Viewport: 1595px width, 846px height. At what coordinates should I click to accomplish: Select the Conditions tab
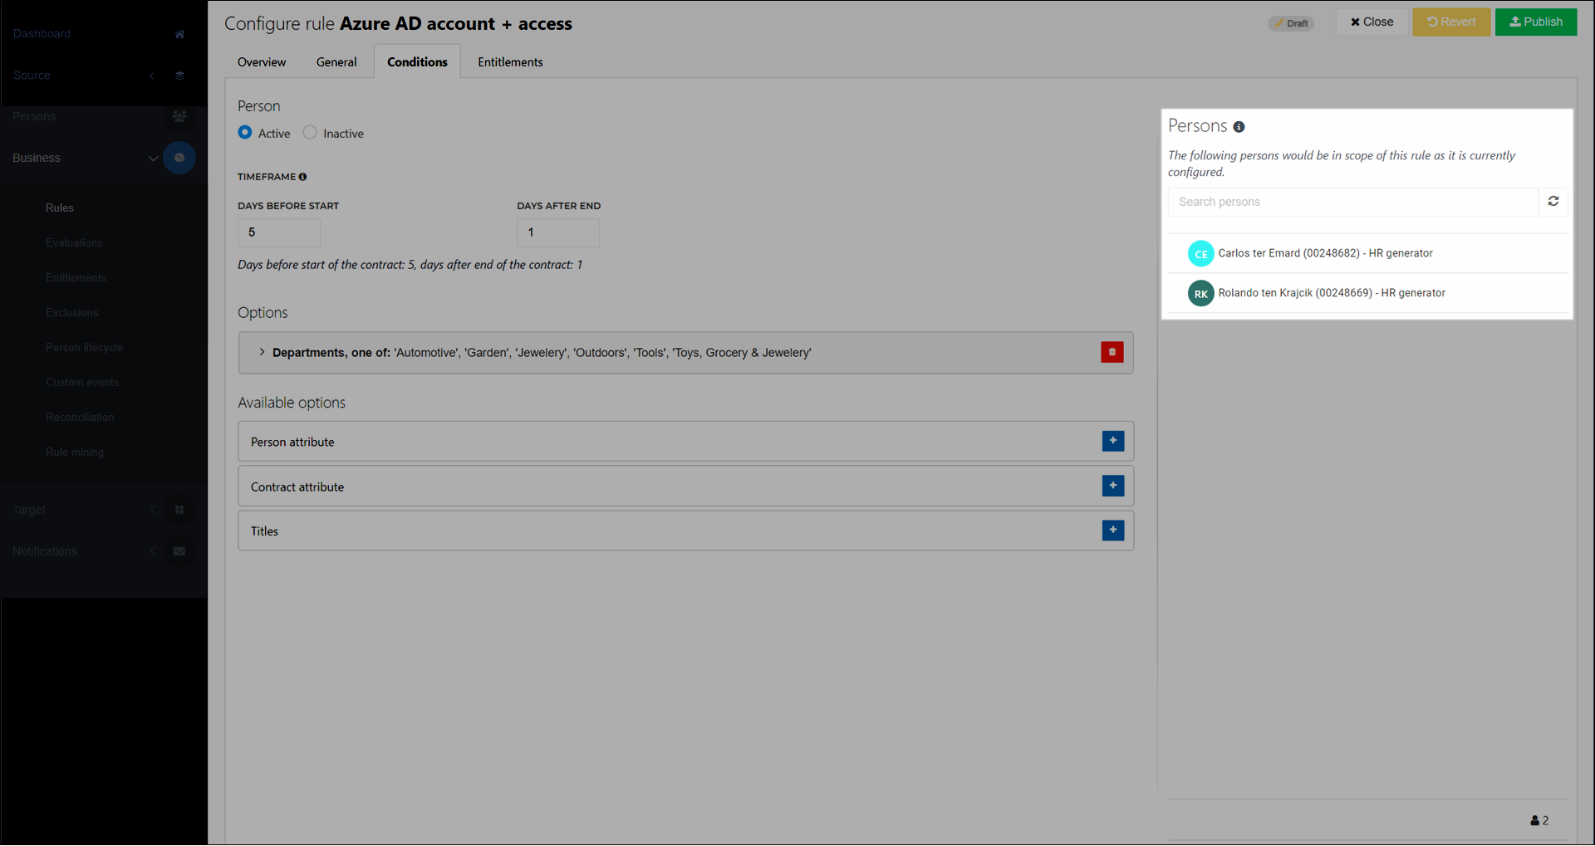pos(417,62)
